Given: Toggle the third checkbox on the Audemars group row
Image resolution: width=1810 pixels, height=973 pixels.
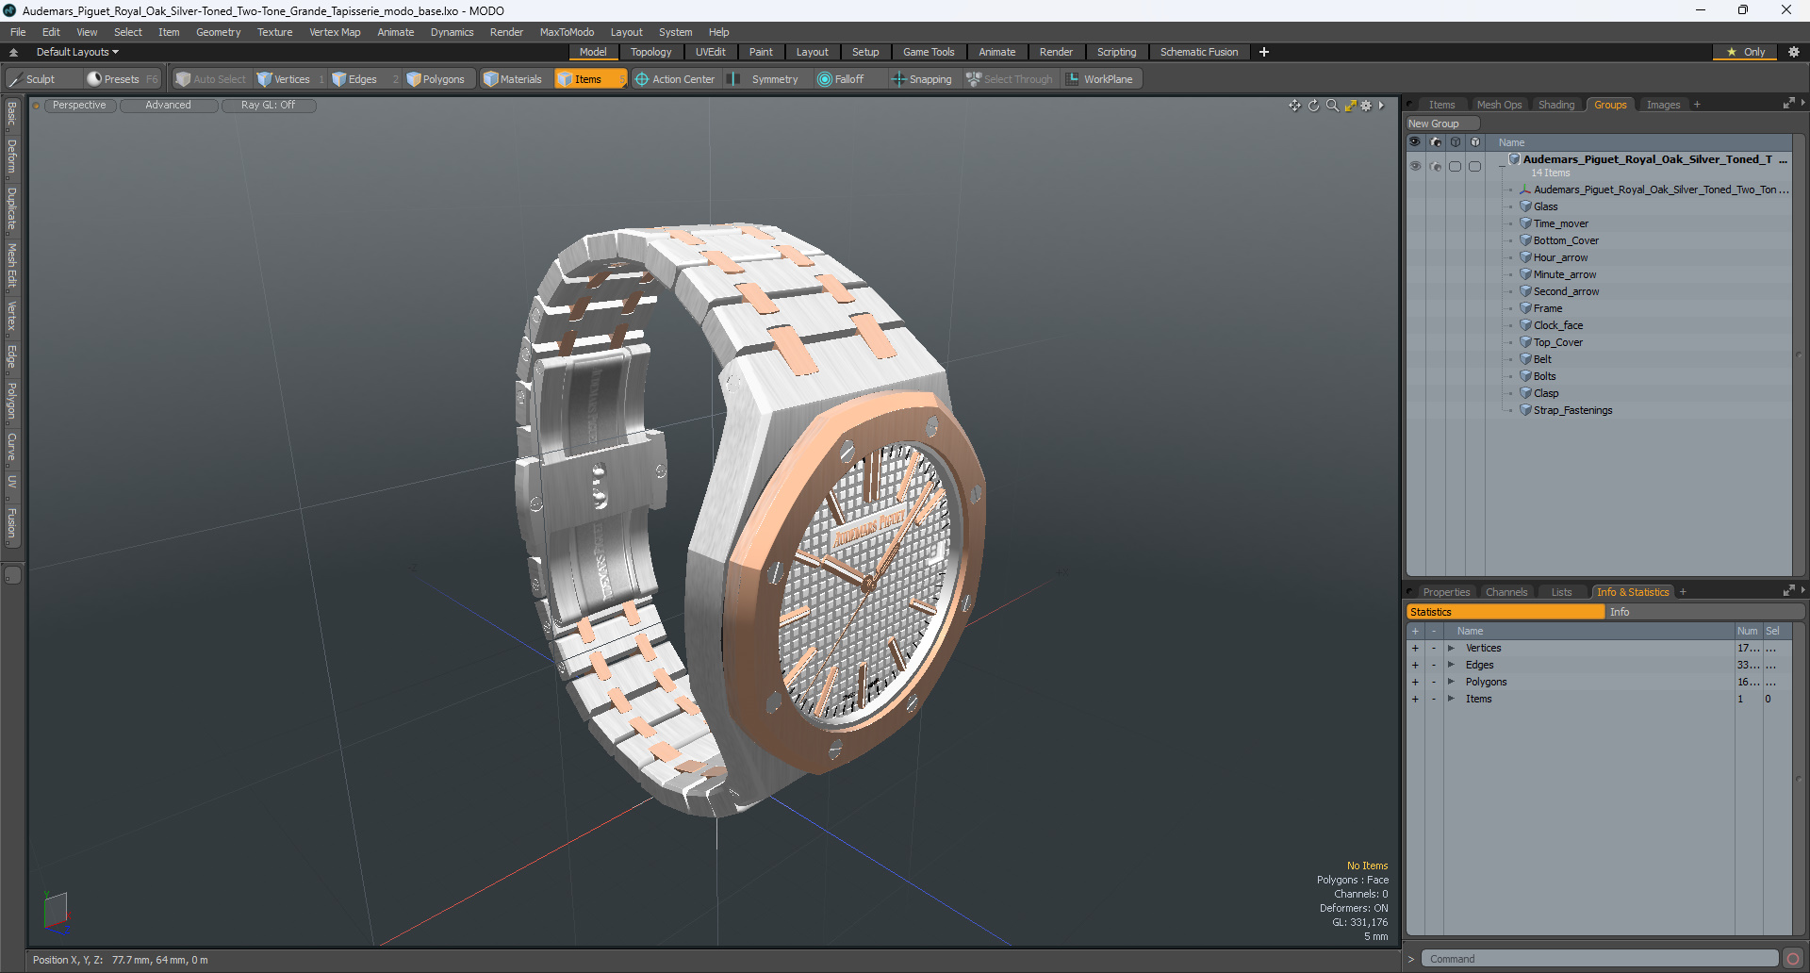Looking at the screenshot, I should pyautogui.click(x=1456, y=166).
